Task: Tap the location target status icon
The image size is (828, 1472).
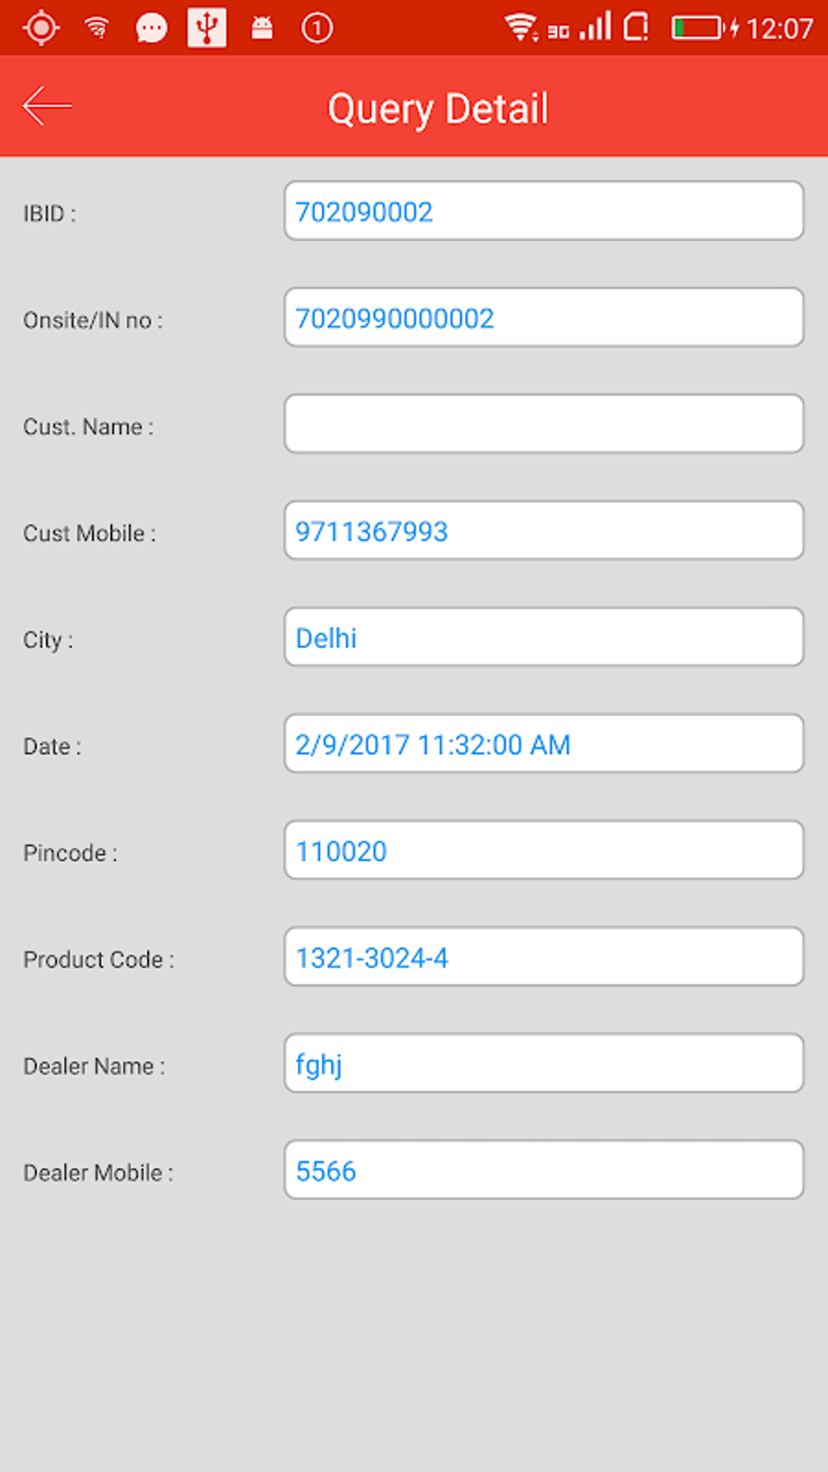Action: click(41, 28)
